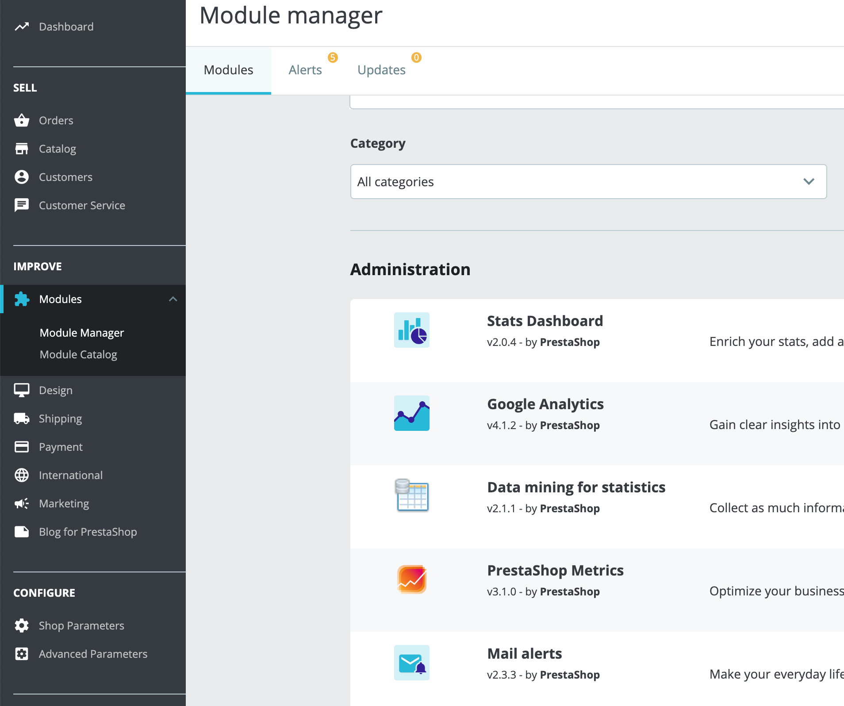The height and width of the screenshot is (706, 844).
Task: Open the All categories dropdown
Action: click(588, 182)
